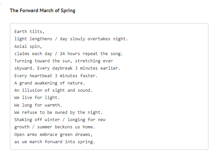Click "Open arms embrace green dreams," line
The image size is (218, 163).
[x=53, y=134]
